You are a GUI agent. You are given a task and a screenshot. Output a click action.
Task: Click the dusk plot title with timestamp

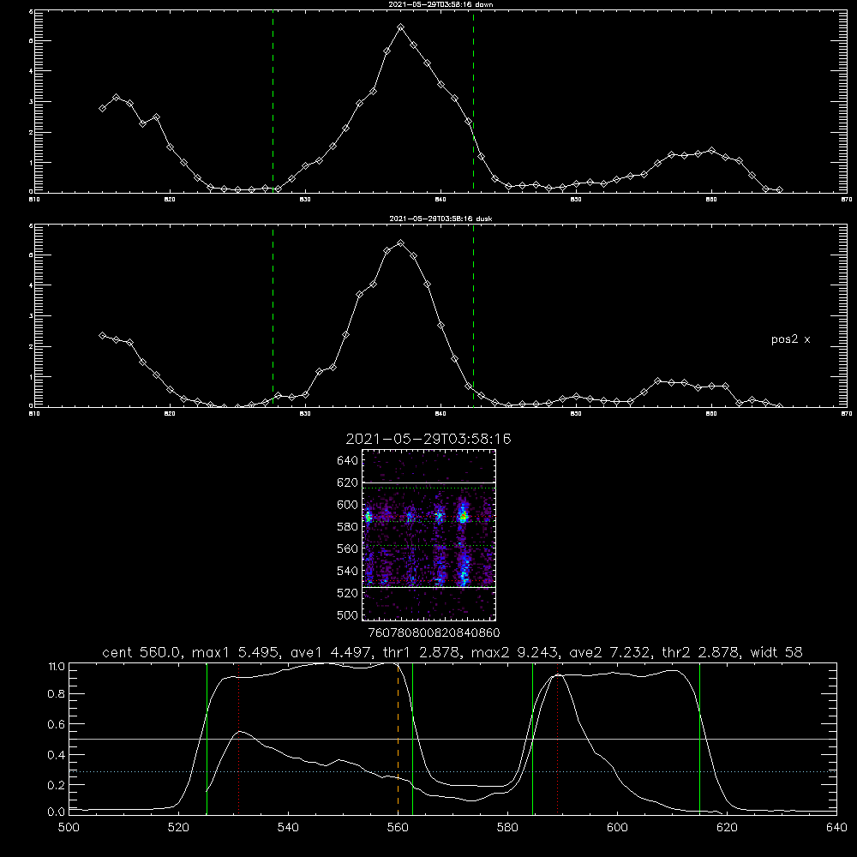click(x=440, y=219)
